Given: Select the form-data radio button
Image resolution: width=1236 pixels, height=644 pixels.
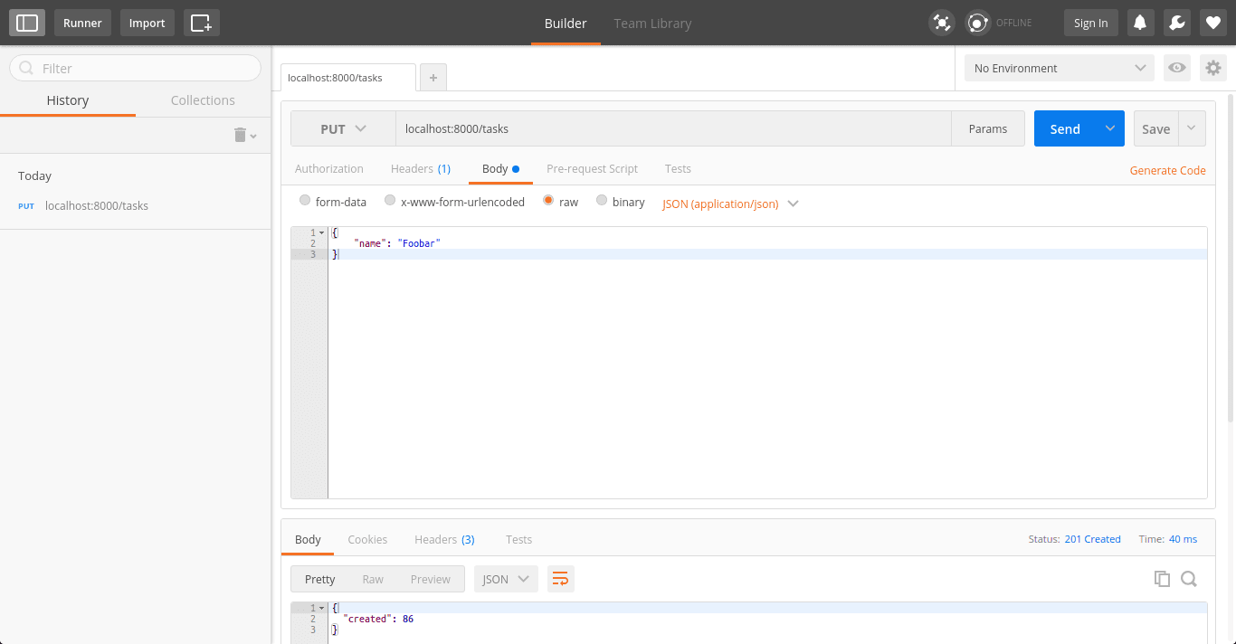Looking at the screenshot, I should coord(305,201).
